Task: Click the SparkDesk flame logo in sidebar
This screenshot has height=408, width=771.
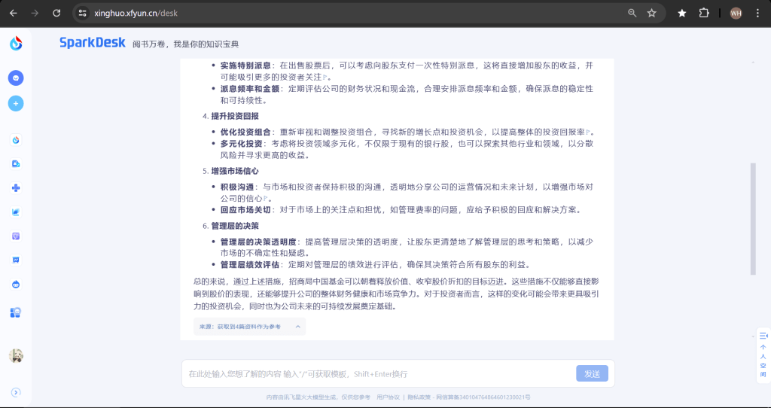Action: click(16, 44)
